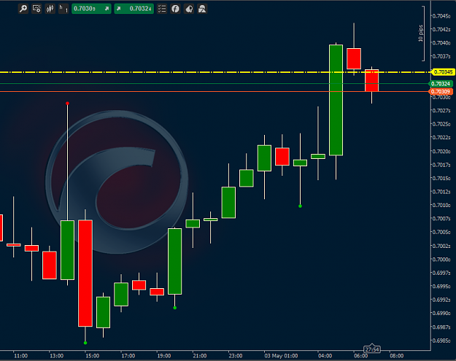Click the objects shapes icon
456x361 pixels.
click(x=202, y=9)
